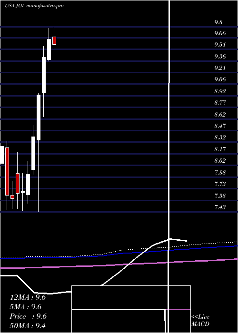The image size is (238, 333).
Task: Click the 9.51 price axis label
Action: tap(220, 45)
